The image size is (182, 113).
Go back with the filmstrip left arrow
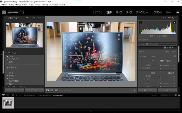pos(16,95)
